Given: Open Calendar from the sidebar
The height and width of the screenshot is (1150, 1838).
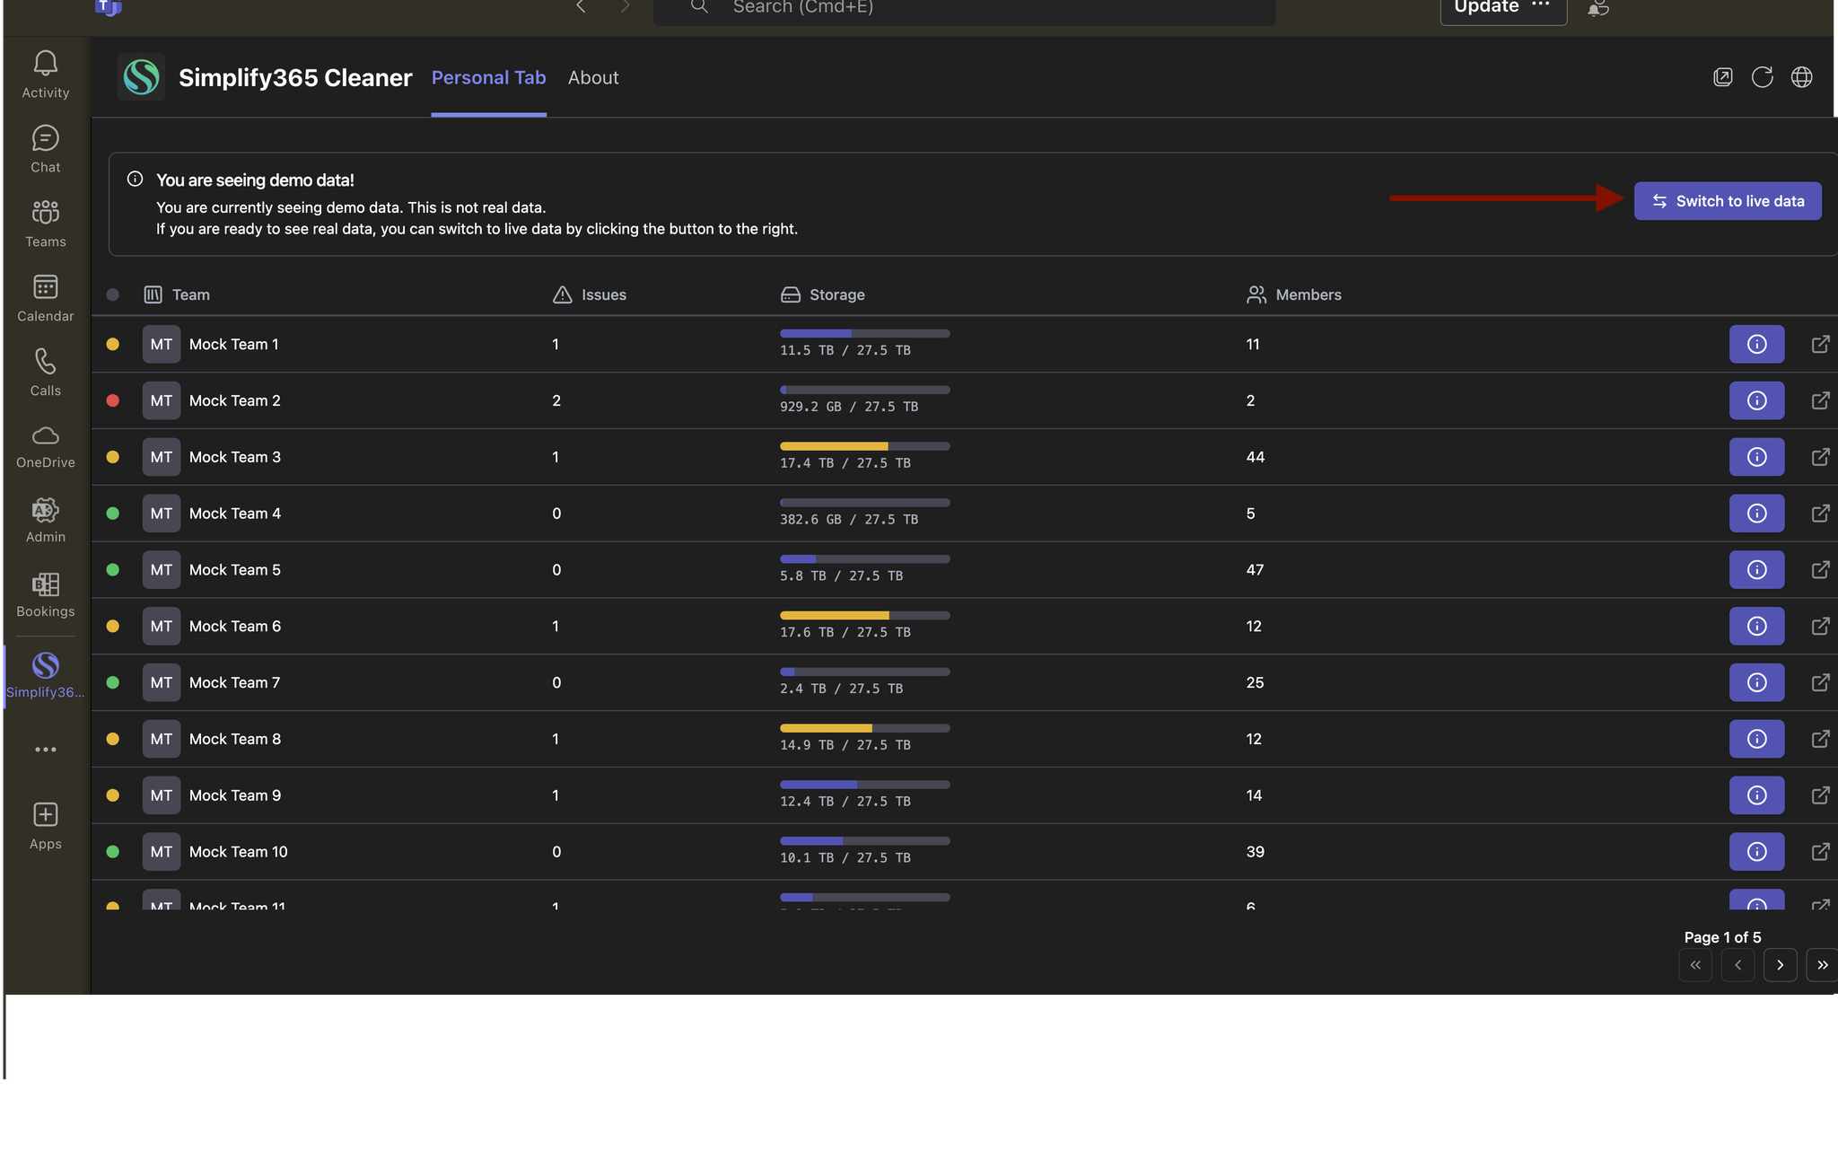Looking at the screenshot, I should pyautogui.click(x=46, y=298).
